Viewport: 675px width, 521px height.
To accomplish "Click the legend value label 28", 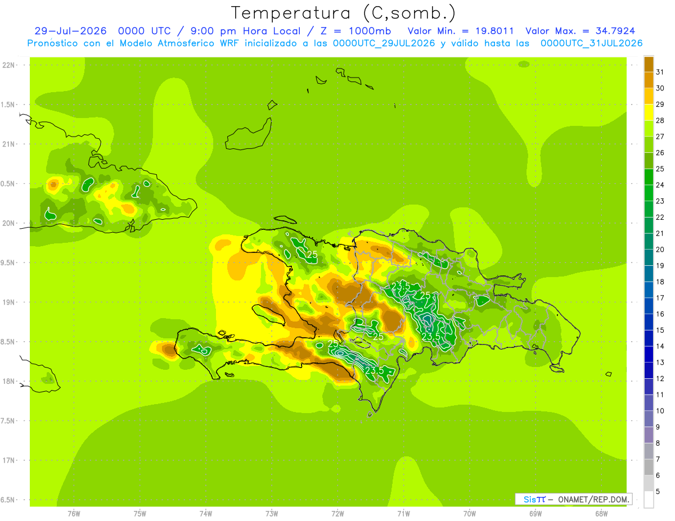I will point(660,120).
